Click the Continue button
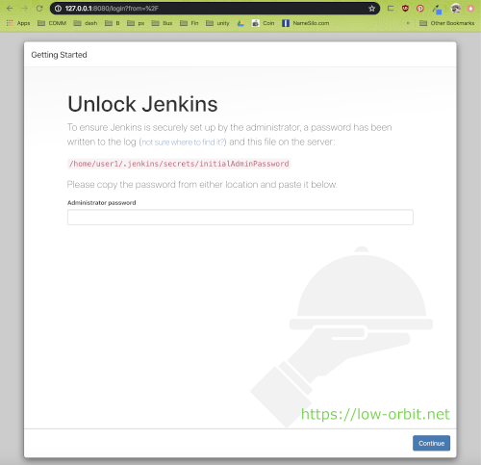 click(431, 443)
